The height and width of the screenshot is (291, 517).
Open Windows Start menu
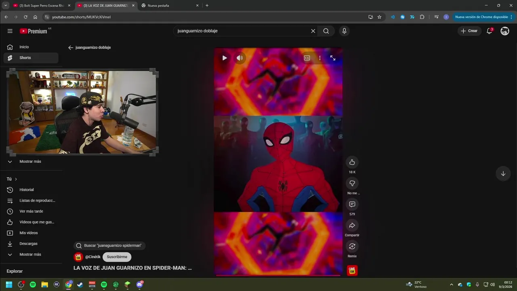(9, 285)
